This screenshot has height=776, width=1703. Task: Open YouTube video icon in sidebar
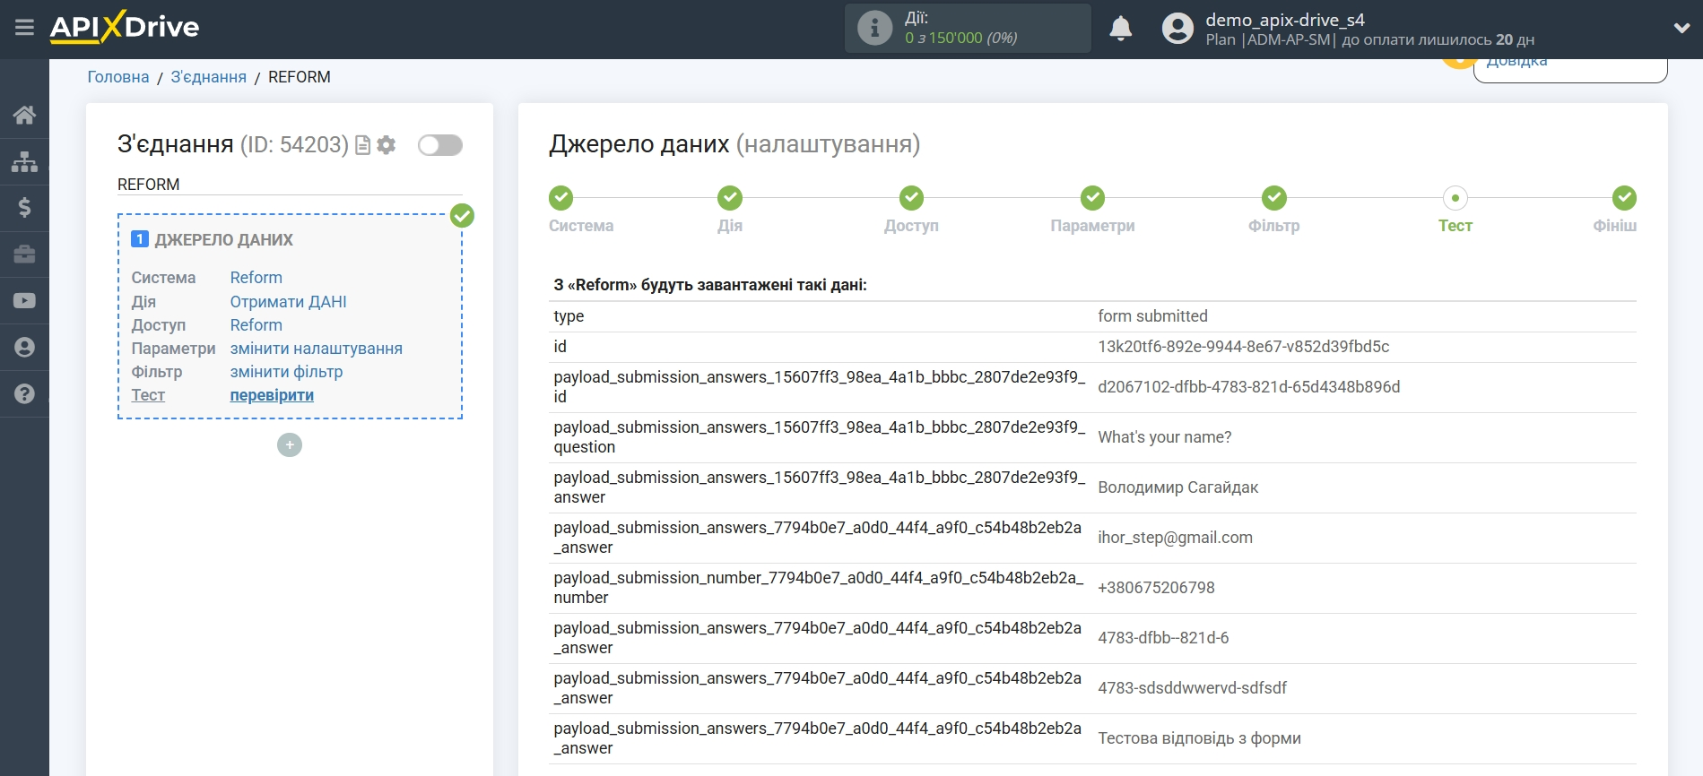point(24,301)
